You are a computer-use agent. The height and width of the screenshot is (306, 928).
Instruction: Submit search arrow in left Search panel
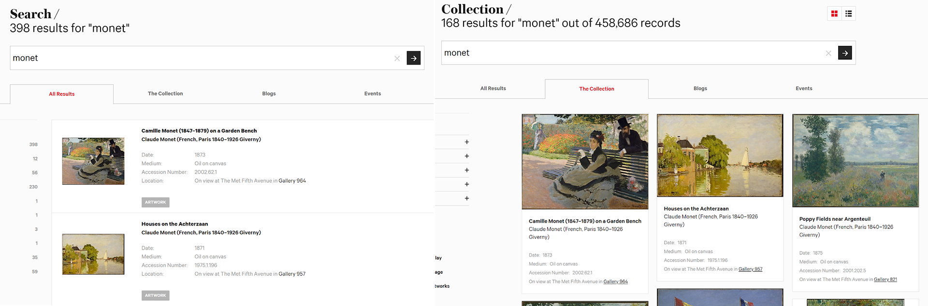pos(413,58)
